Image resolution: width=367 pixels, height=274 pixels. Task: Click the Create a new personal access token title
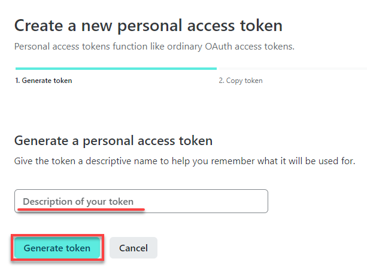(148, 26)
